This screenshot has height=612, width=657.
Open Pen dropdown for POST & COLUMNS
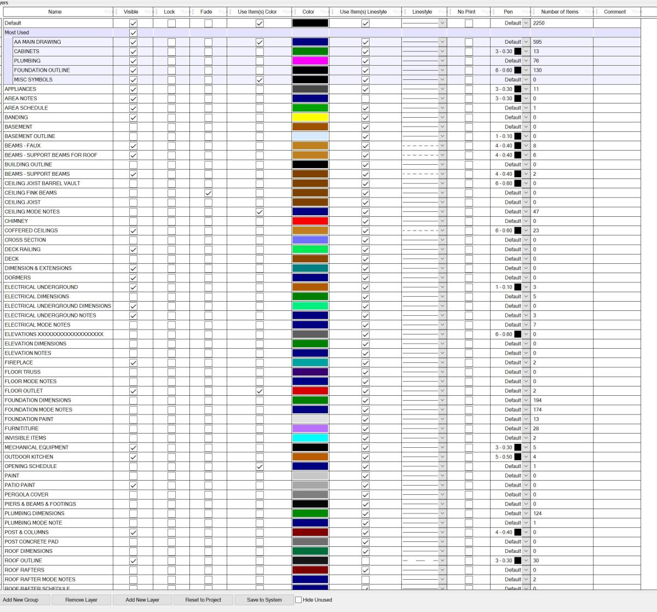pyautogui.click(x=526, y=532)
